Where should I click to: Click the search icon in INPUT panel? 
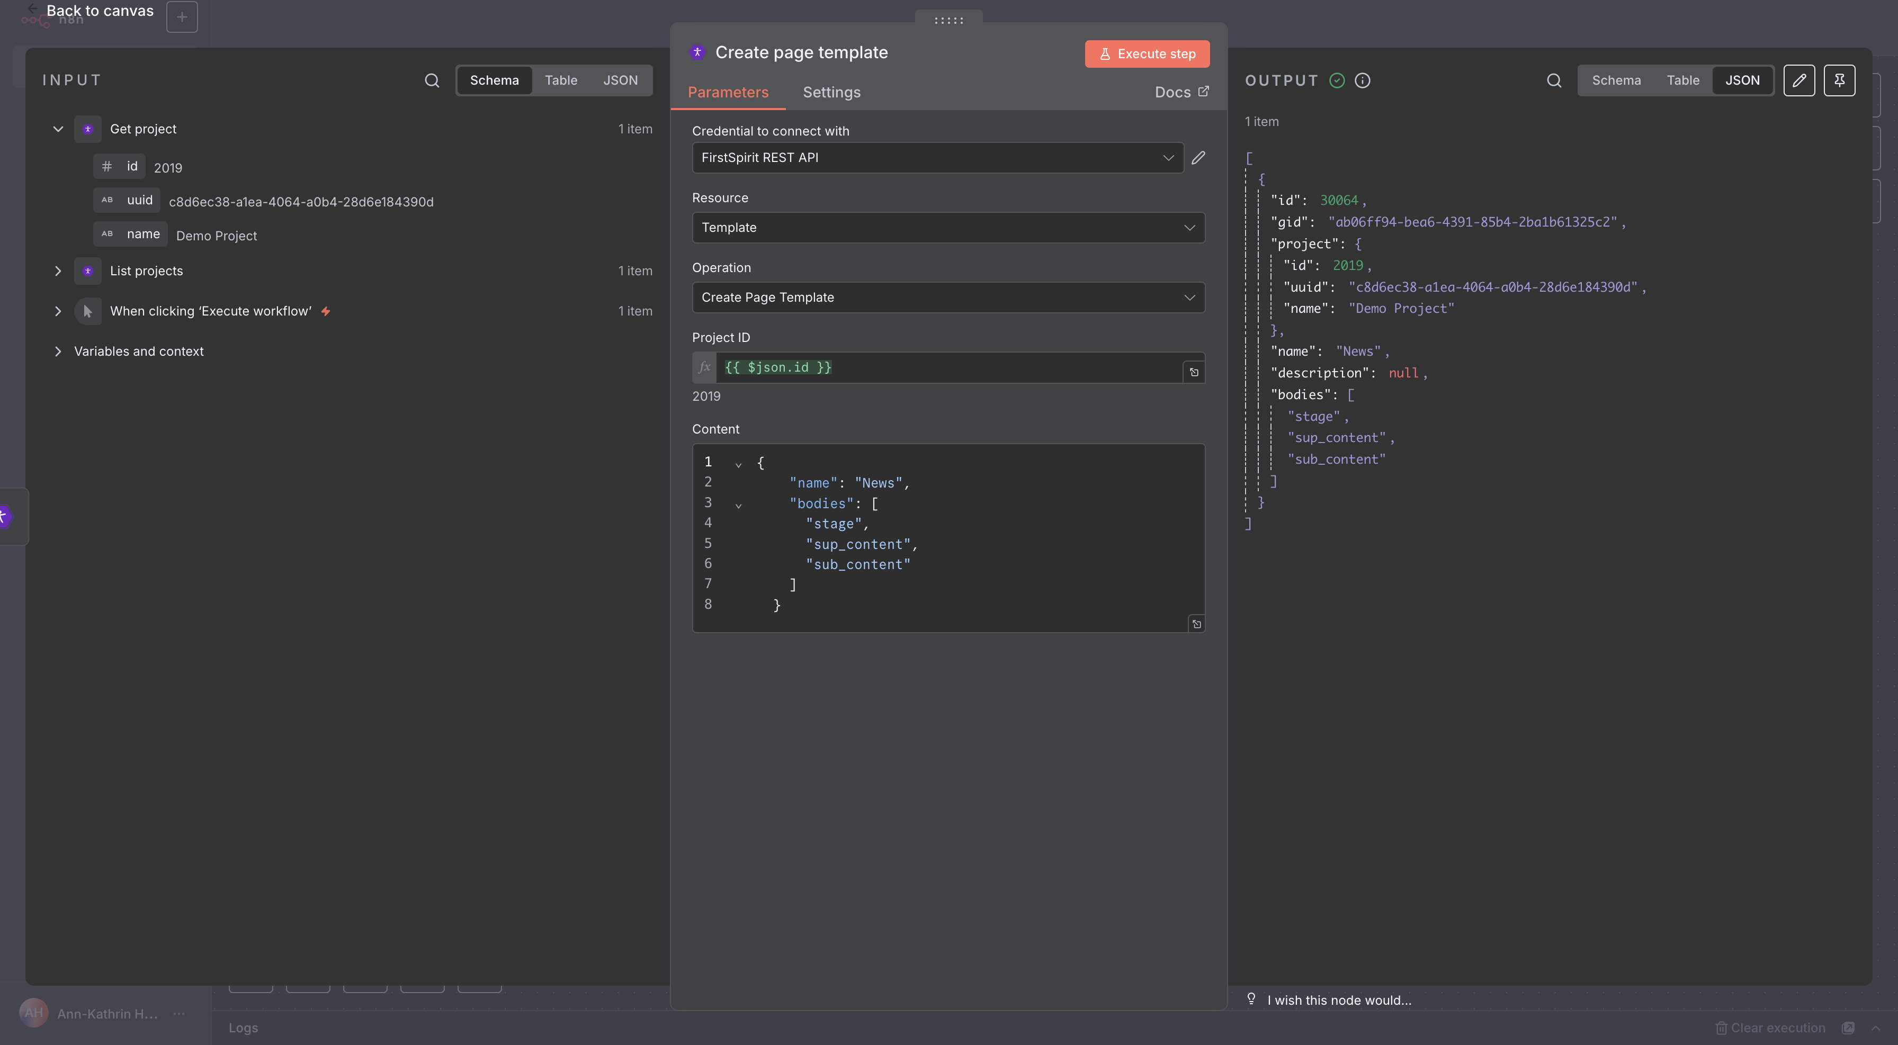coord(432,80)
